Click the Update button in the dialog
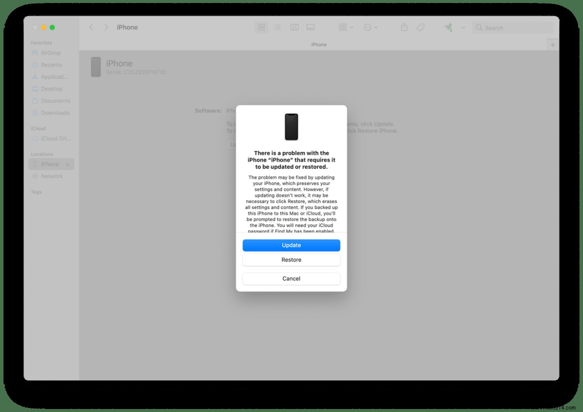The height and width of the screenshot is (412, 583). point(291,245)
